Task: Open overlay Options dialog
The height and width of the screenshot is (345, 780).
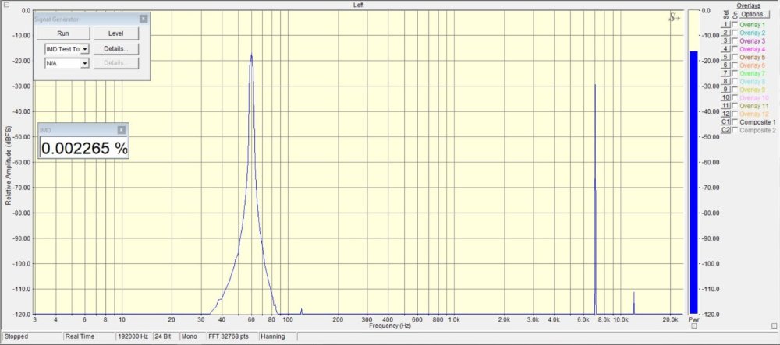Action: tap(753, 15)
